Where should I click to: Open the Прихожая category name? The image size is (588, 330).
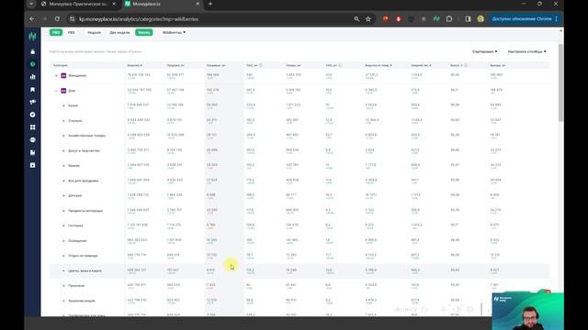76,285
